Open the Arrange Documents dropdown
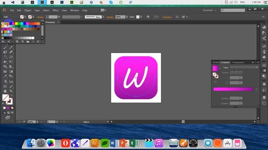The width and height of the screenshot is (268, 150). coord(103,10)
